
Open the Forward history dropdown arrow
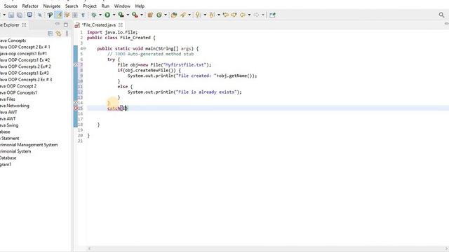tap(263, 15)
